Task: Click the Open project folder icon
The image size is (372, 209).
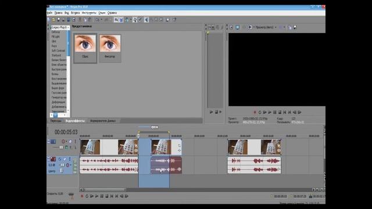Action: (53, 20)
